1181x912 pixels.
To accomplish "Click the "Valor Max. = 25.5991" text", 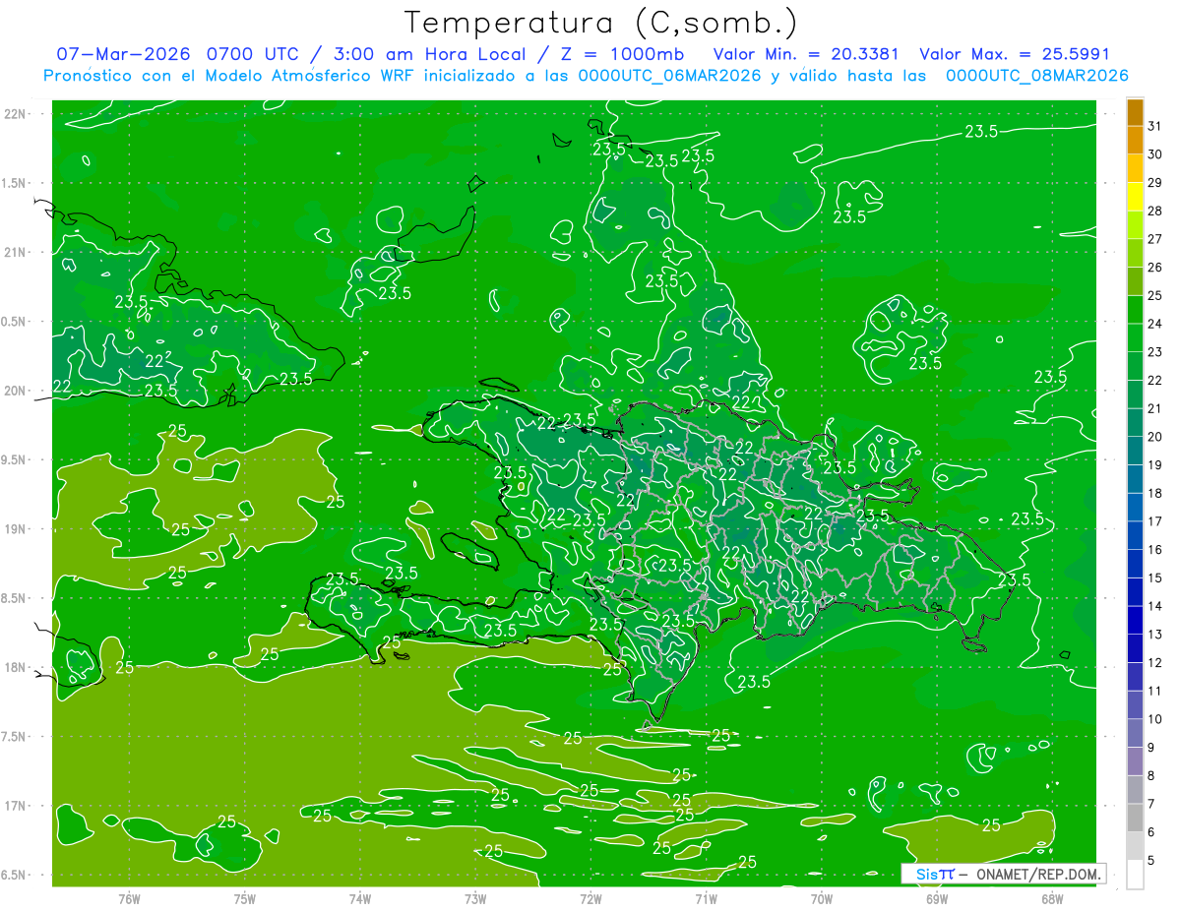I will click(1014, 54).
